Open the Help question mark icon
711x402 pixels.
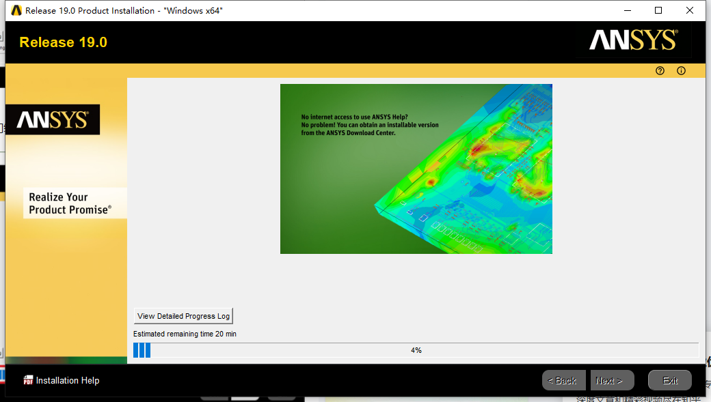point(660,70)
